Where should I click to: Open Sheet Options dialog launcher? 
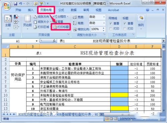coord(133,34)
